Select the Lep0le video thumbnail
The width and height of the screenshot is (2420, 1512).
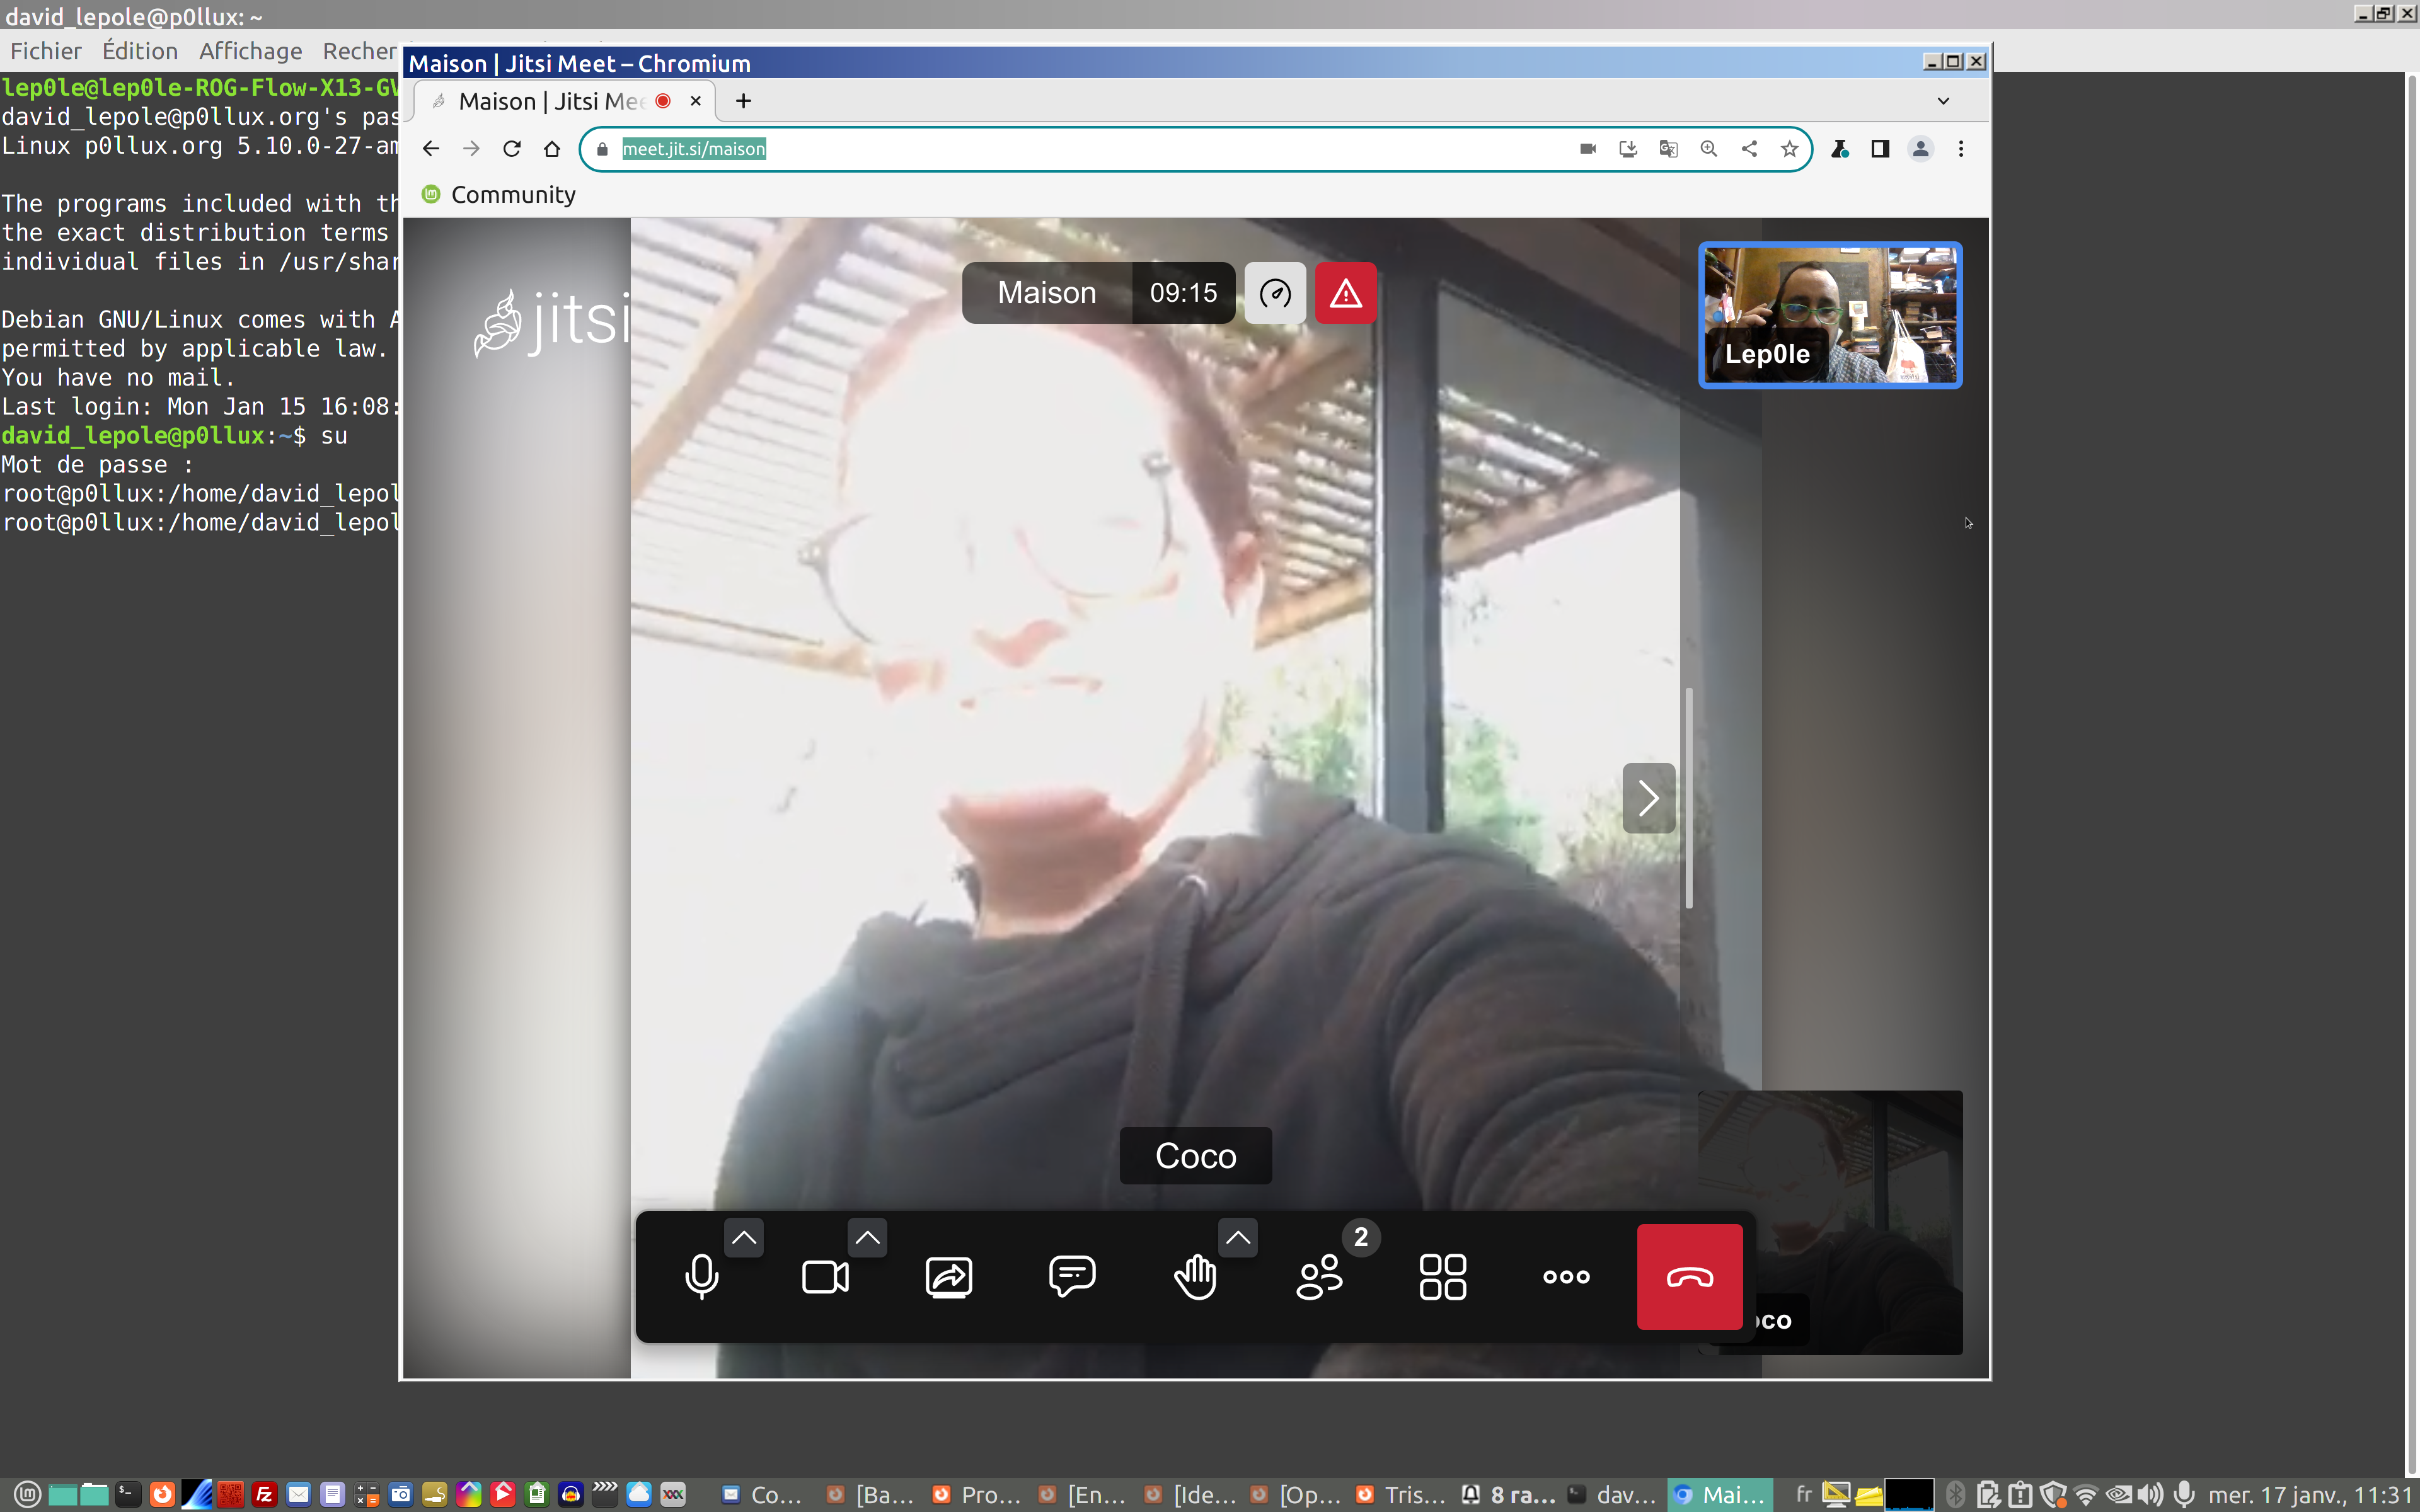[1829, 314]
